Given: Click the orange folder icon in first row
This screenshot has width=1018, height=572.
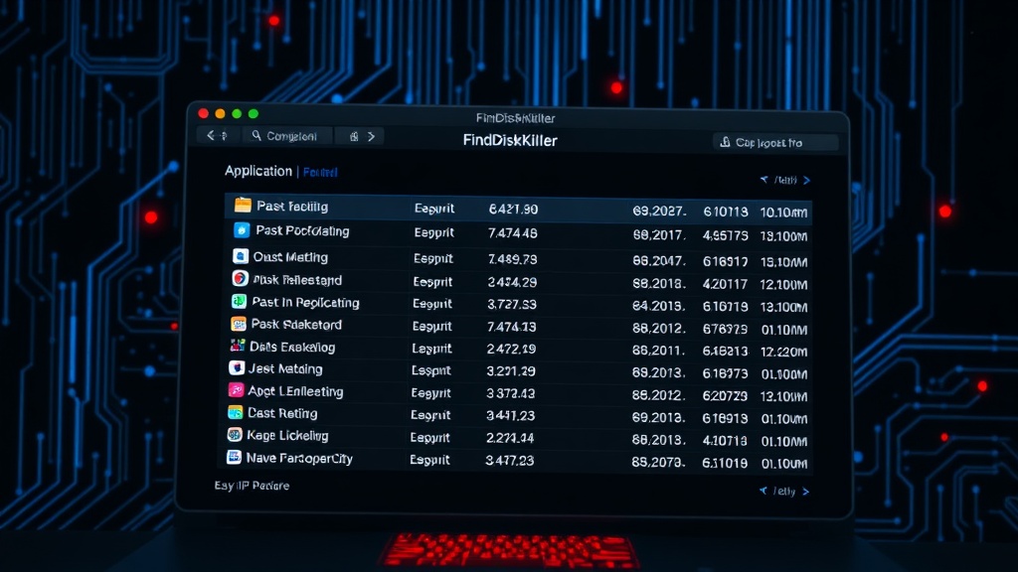Looking at the screenshot, I should tap(243, 205).
